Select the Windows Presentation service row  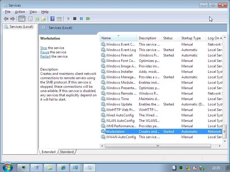pyautogui.click(x=161, y=88)
